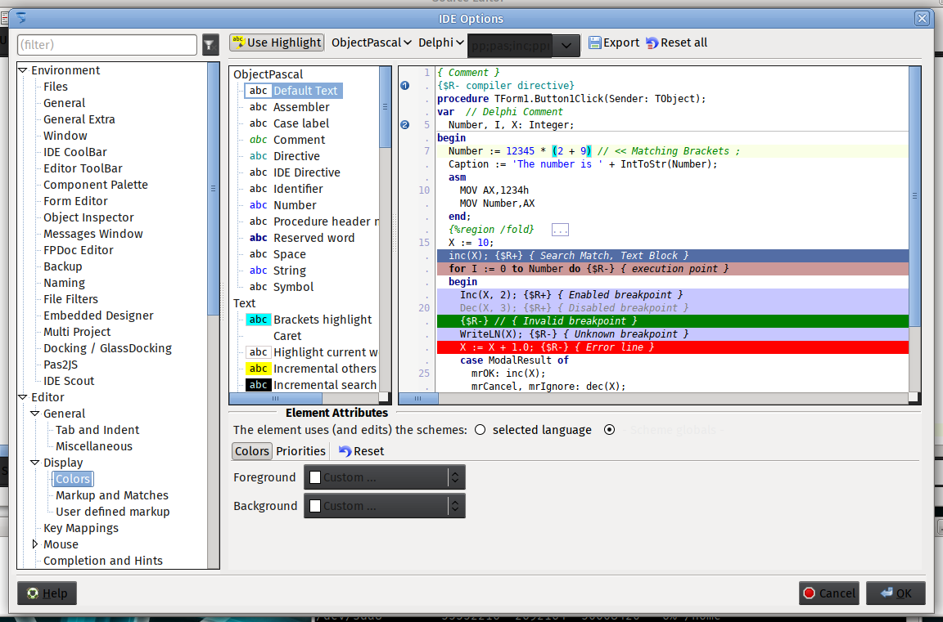Click the abc icon of Default Text
The image size is (943, 622).
(x=258, y=91)
